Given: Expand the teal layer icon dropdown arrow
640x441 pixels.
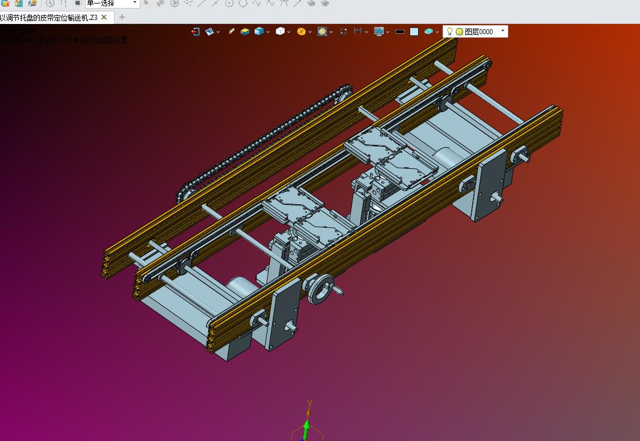Looking at the screenshot, I should tap(437, 32).
